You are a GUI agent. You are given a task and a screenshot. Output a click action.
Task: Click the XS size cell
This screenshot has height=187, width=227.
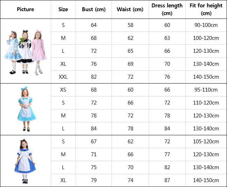pyautogui.click(x=63, y=90)
